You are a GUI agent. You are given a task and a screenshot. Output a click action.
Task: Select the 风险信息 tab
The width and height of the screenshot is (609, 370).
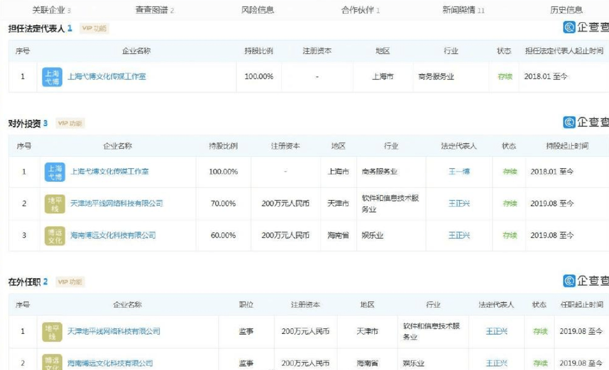tap(258, 10)
